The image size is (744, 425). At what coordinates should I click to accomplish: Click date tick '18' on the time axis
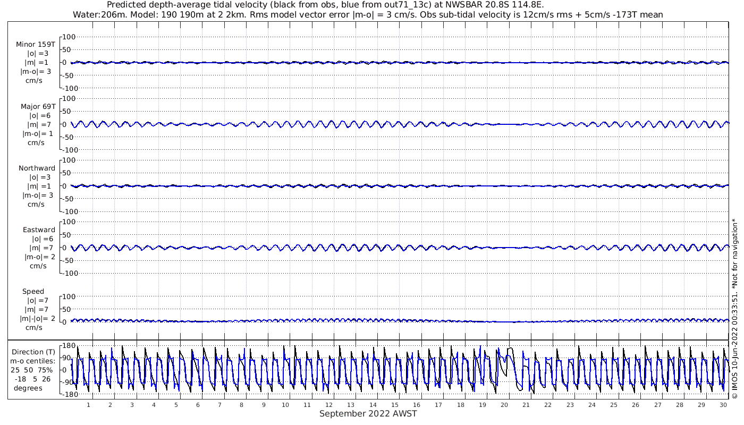pos(461,405)
